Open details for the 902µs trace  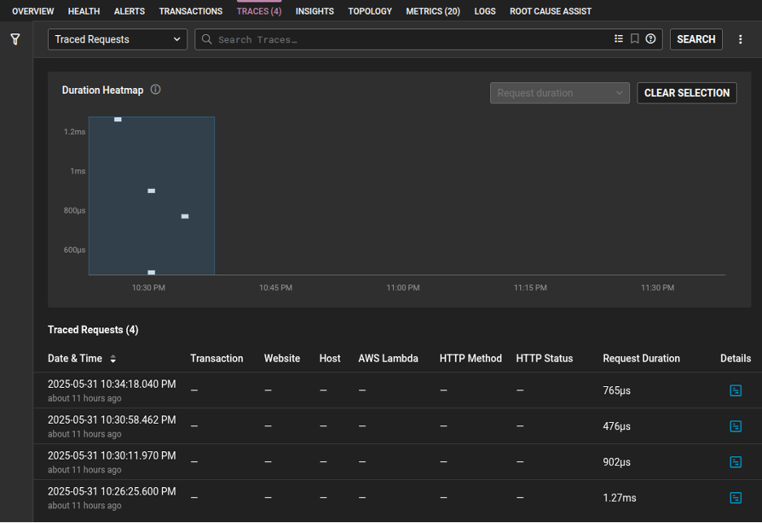[735, 462]
